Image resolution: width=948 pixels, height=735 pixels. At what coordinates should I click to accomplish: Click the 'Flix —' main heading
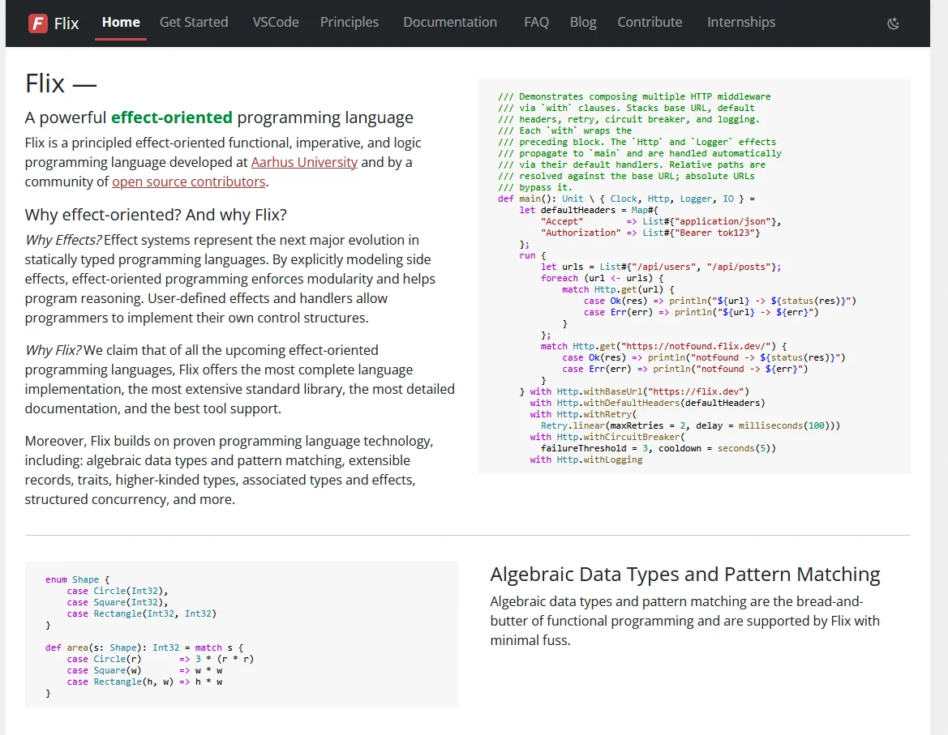pyautogui.click(x=61, y=83)
